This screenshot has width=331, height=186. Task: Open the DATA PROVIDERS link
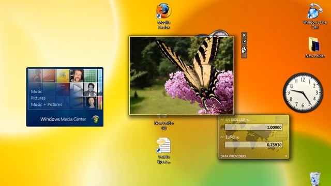coord(233,156)
